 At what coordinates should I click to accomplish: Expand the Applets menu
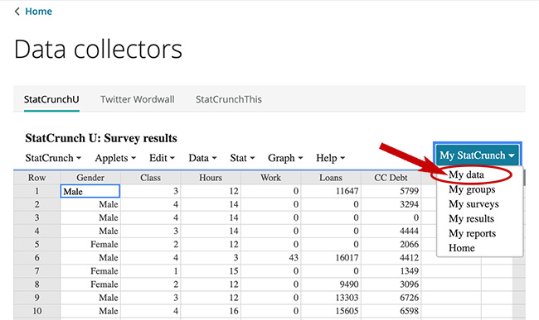(115, 158)
